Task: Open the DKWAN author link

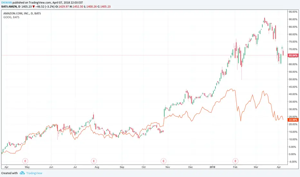Action: click(6, 3)
